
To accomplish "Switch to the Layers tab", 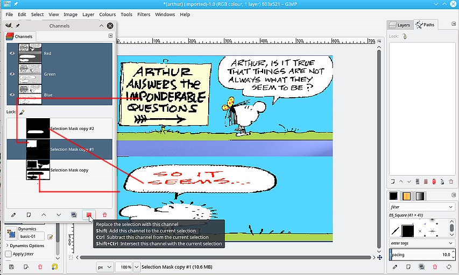I will coord(400,25).
